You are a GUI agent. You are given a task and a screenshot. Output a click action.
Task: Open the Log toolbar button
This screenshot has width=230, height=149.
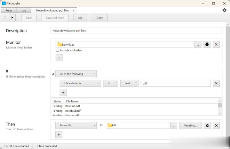pyautogui.click(x=80, y=18)
